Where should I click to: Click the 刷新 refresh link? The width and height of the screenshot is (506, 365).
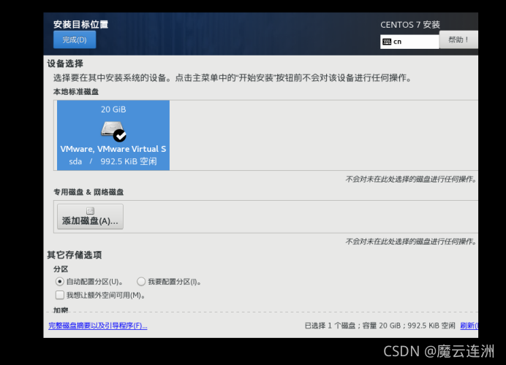tap(469, 326)
